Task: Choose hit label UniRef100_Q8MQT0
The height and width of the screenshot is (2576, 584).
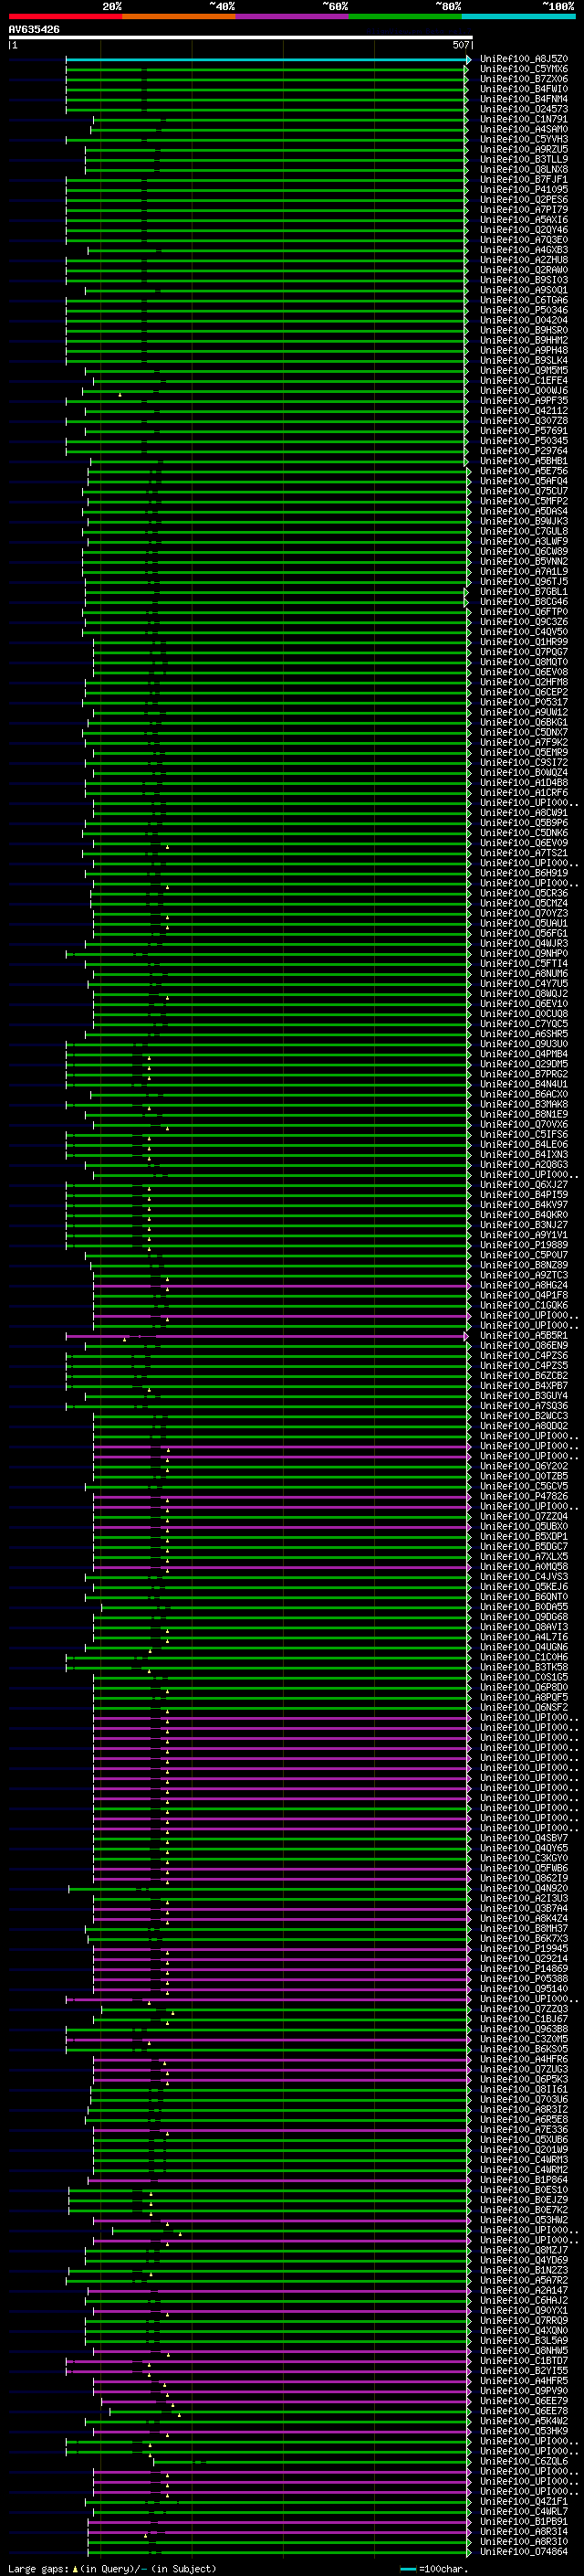Action: pos(524,662)
